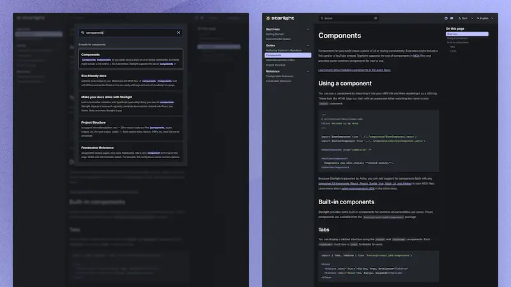Click the Search field in right window header
Screen dimensions: 511x287
coord(349,18)
